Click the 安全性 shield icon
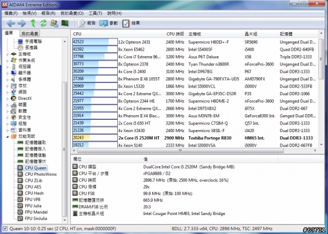Image resolution: width=328 pixels, height=234 pixels. pos(14,117)
